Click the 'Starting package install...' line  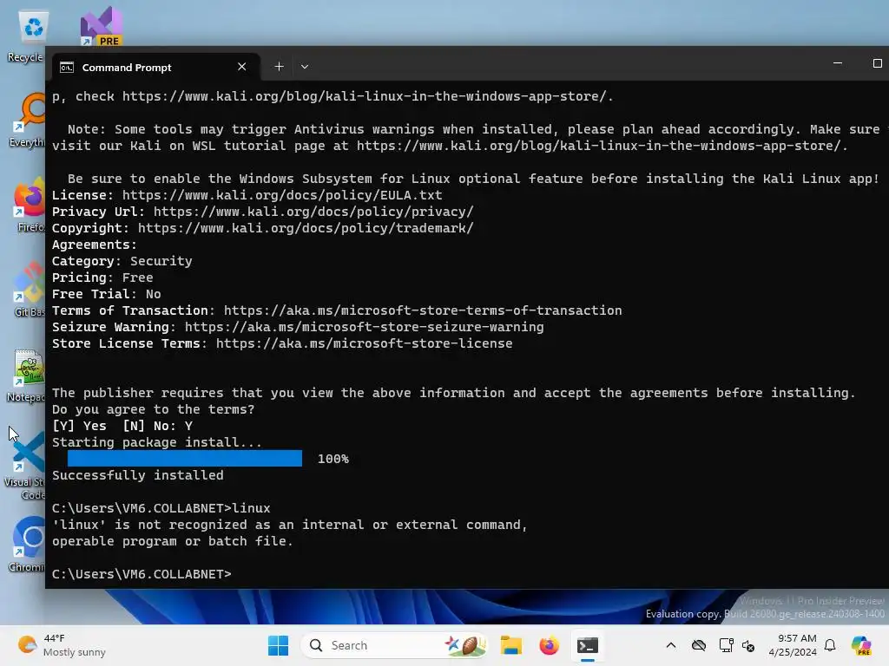pos(157,442)
